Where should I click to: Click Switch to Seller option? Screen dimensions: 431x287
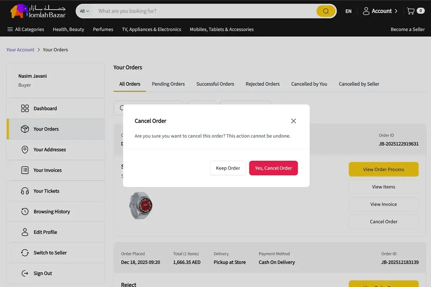tap(50, 253)
